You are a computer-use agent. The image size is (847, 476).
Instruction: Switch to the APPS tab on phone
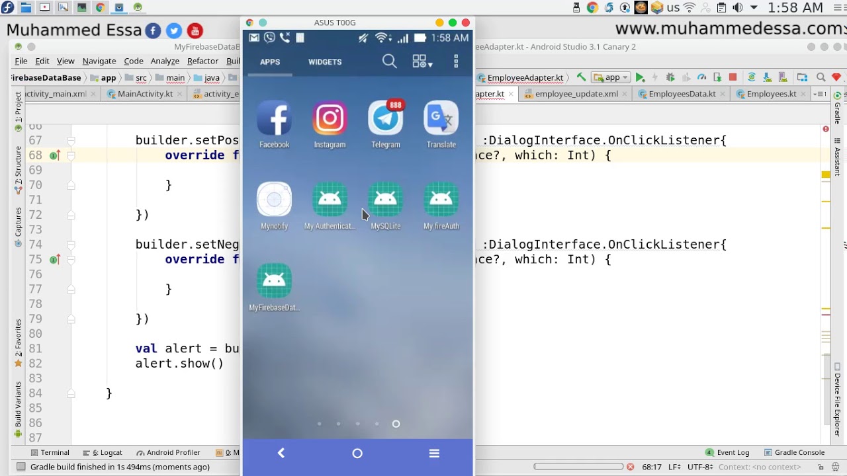click(x=270, y=61)
